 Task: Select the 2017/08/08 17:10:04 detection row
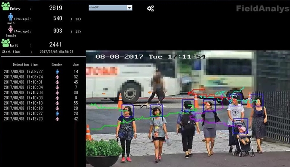tap(41, 87)
